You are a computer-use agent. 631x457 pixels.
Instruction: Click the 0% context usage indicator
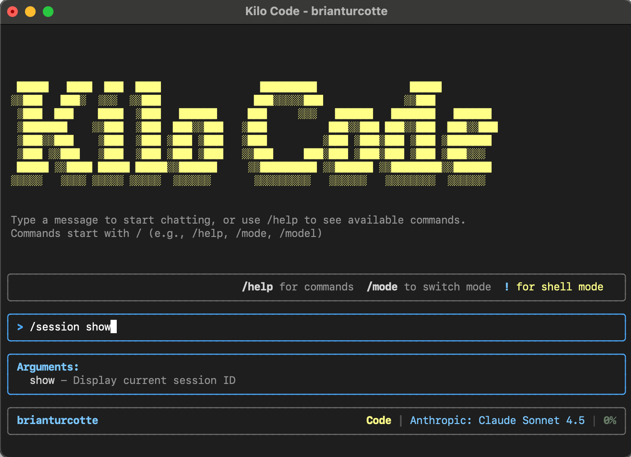click(x=610, y=420)
